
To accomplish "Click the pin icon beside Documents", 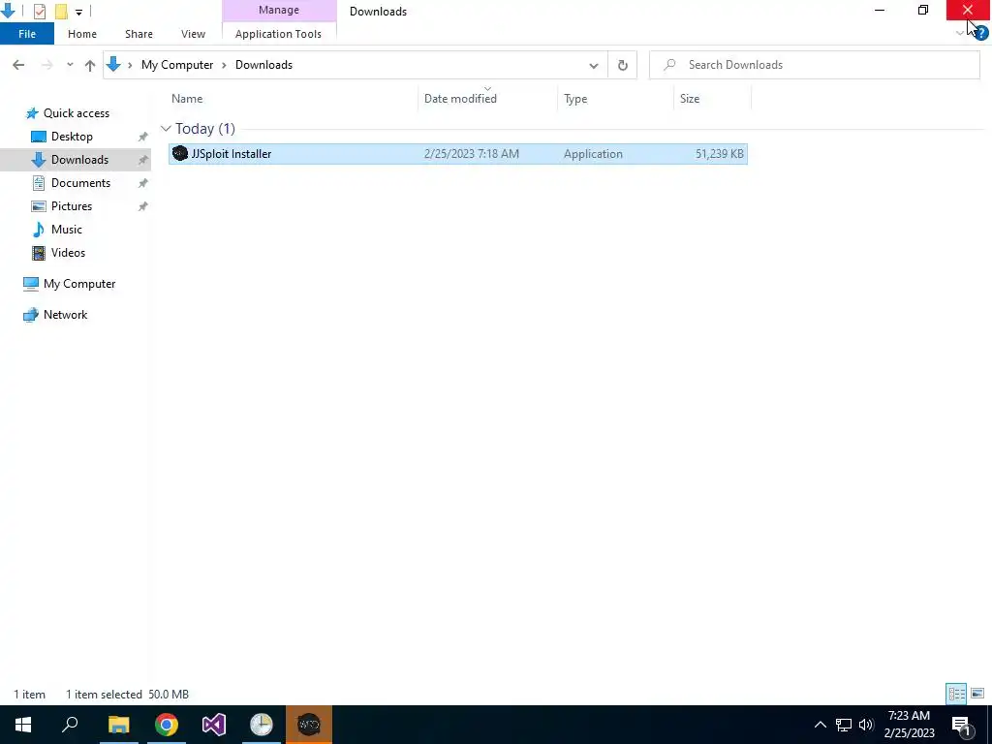I will coord(143,183).
